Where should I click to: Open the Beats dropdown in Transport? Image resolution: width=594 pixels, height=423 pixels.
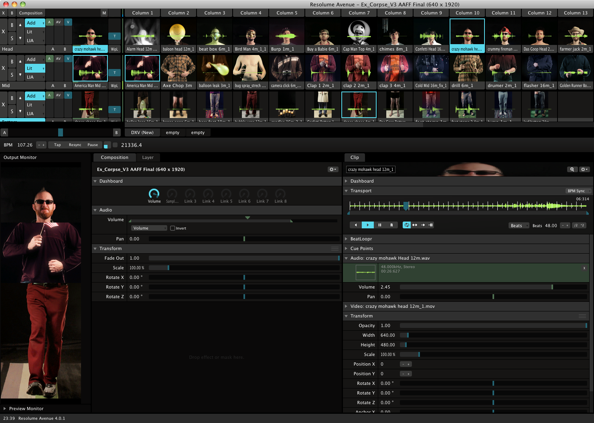tap(519, 226)
